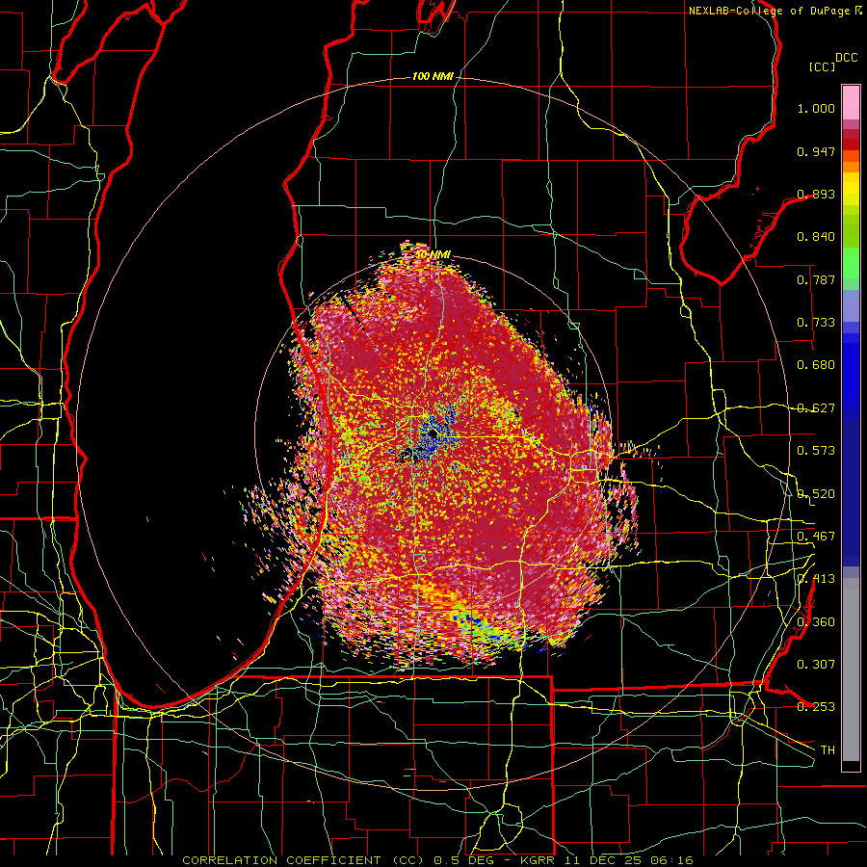867x867 pixels.
Task: Click the 0.467 color scale label
Action: point(816,537)
